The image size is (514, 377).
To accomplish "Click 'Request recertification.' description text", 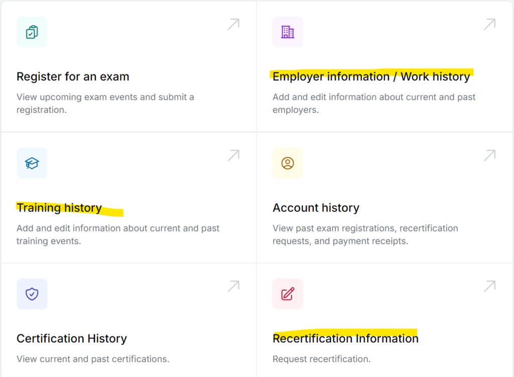I will (321, 359).
